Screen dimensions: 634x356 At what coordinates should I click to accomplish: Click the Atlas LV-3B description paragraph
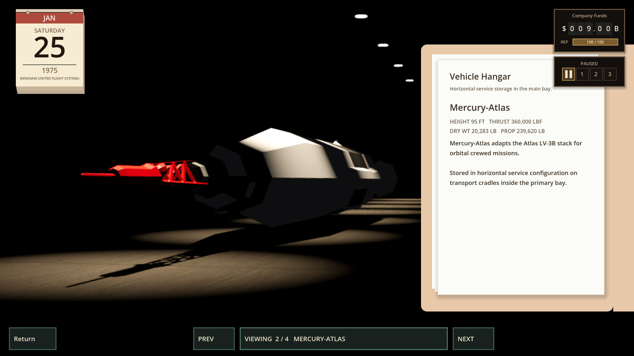(516, 148)
